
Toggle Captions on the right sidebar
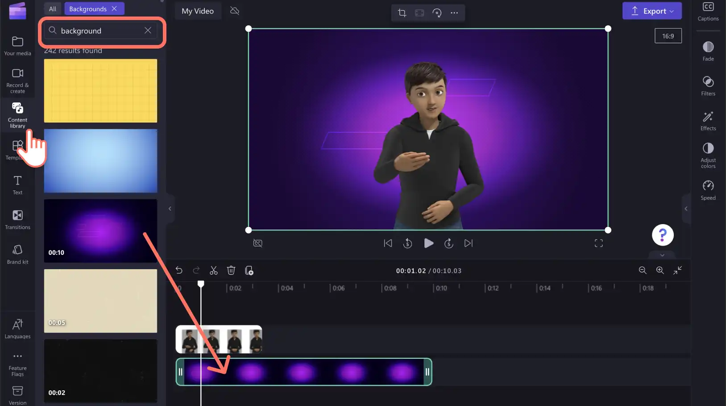(x=708, y=12)
